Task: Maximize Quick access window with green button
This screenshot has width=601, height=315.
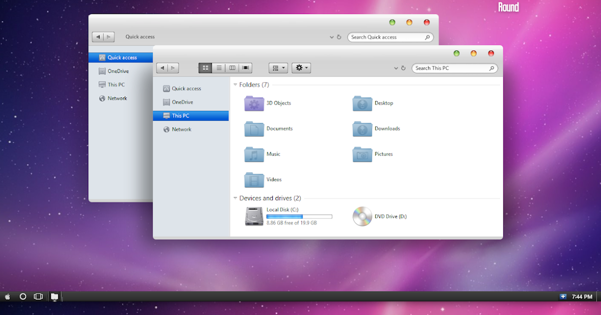Action: [x=392, y=22]
